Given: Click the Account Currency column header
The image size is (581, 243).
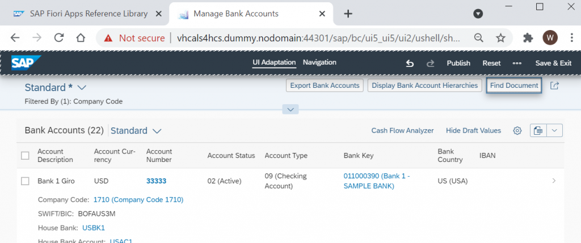Looking at the screenshot, I should (115, 156).
